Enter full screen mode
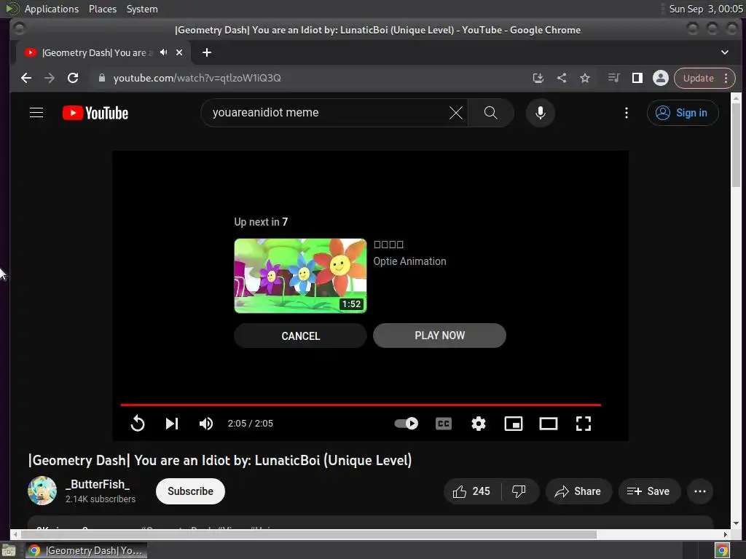The width and height of the screenshot is (746, 559). tap(584, 423)
